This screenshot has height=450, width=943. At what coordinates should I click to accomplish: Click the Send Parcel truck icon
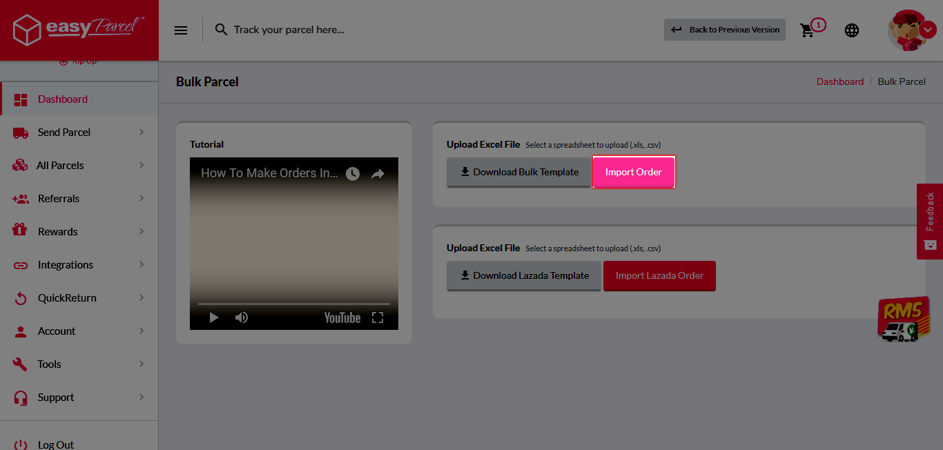21,133
